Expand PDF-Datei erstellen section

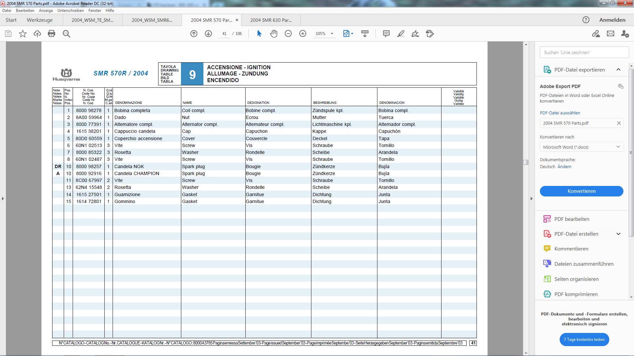[x=618, y=234]
